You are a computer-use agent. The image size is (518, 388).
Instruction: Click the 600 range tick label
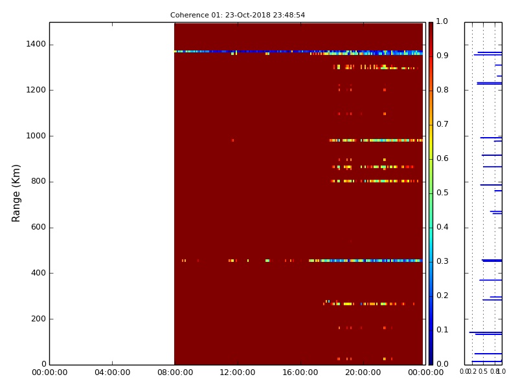point(38,227)
